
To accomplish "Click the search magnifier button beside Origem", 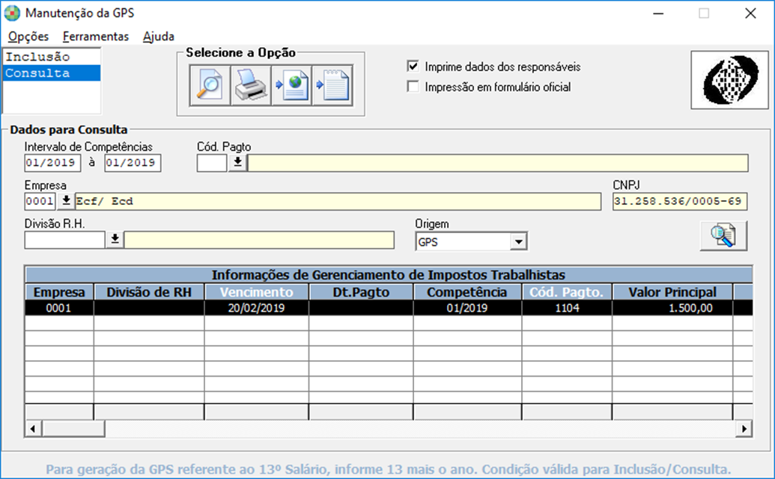I will coord(723,236).
